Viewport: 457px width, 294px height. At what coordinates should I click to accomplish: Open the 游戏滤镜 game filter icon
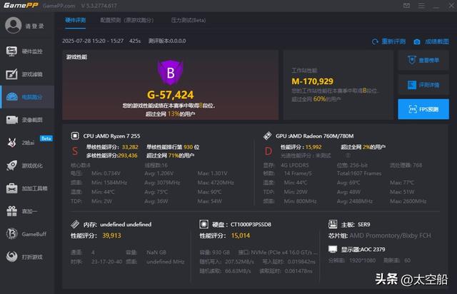tap(11, 74)
